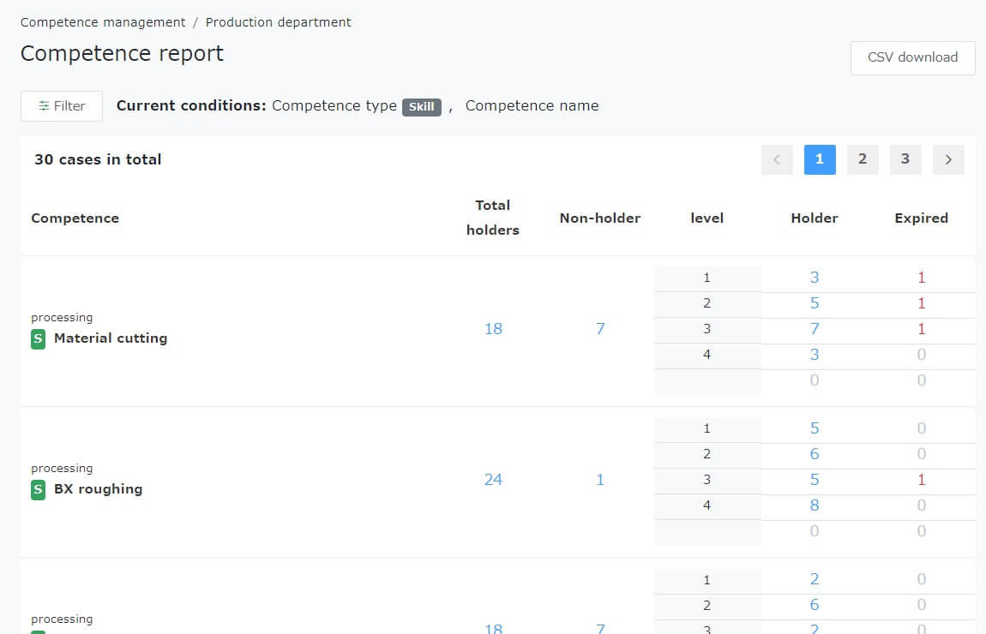View third competence level 2 holders (6)
Image resolution: width=986 pixels, height=634 pixels.
point(815,605)
